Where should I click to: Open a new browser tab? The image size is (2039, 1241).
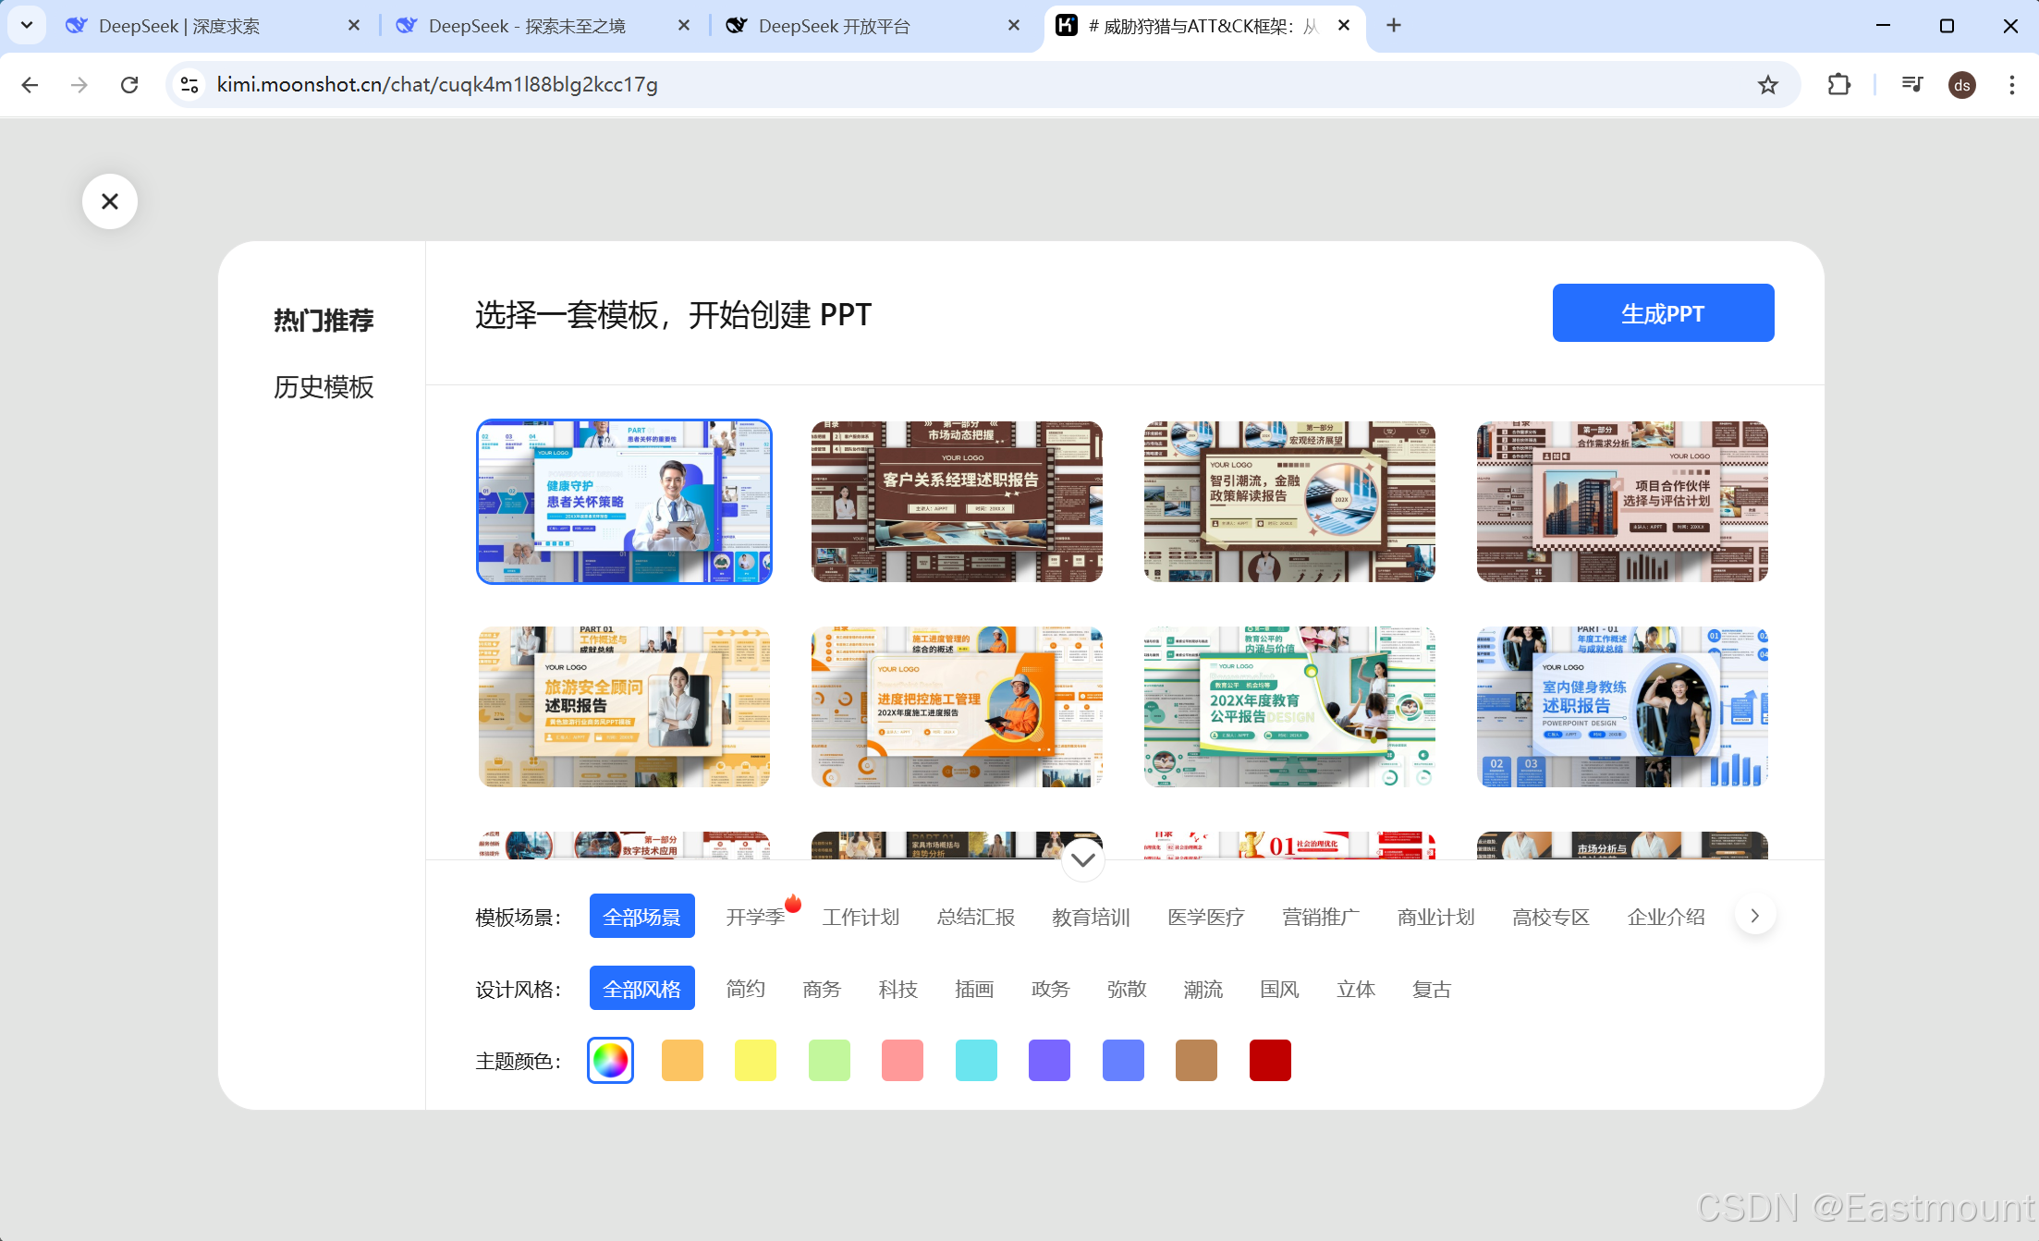[x=1394, y=26]
